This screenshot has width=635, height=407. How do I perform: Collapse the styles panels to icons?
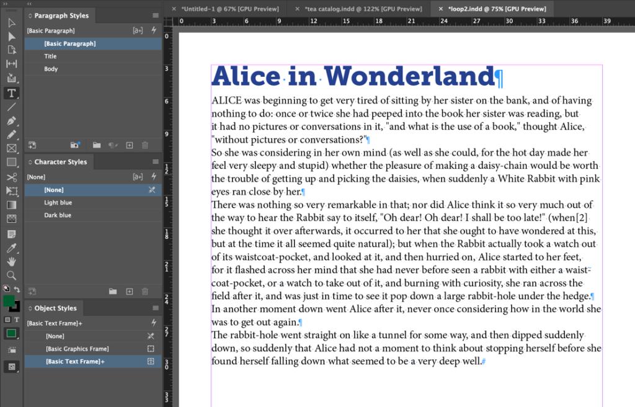coord(30,4)
